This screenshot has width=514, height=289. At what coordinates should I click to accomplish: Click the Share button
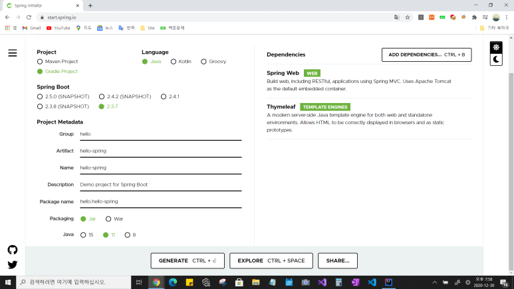coord(338,261)
